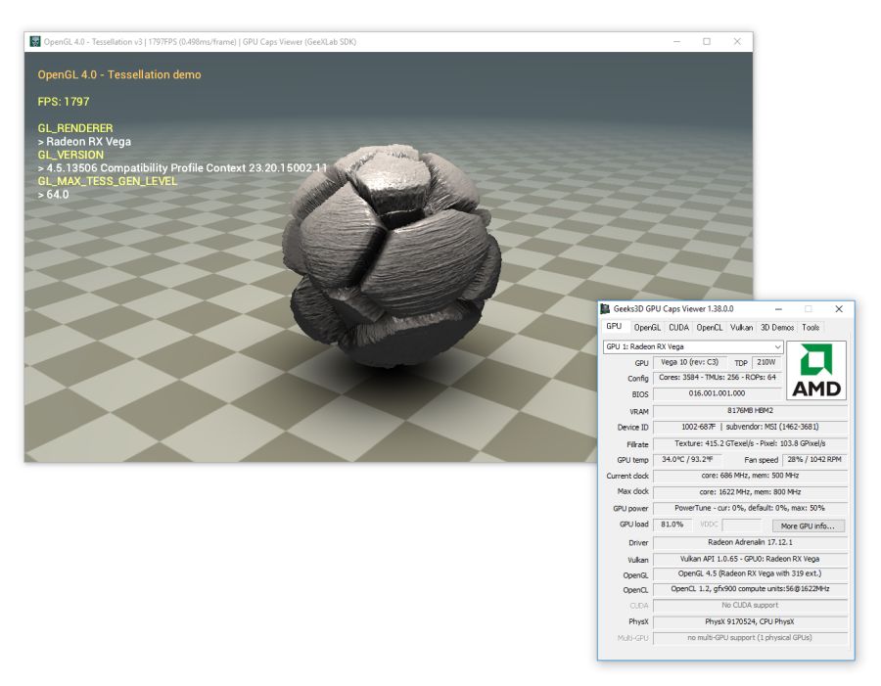Click the BIOS value 016.001.001.000
Screen dimensions: 881x686
[718, 393]
